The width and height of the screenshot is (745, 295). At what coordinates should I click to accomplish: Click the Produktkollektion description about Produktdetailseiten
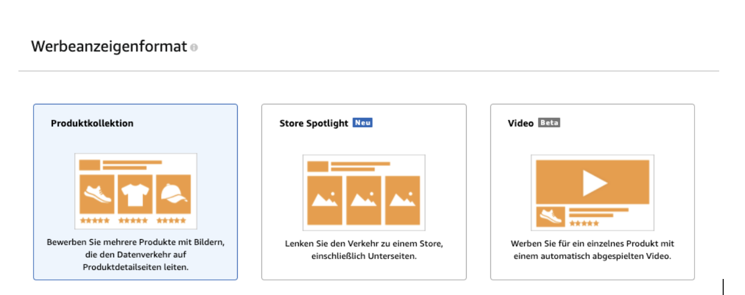click(135, 255)
